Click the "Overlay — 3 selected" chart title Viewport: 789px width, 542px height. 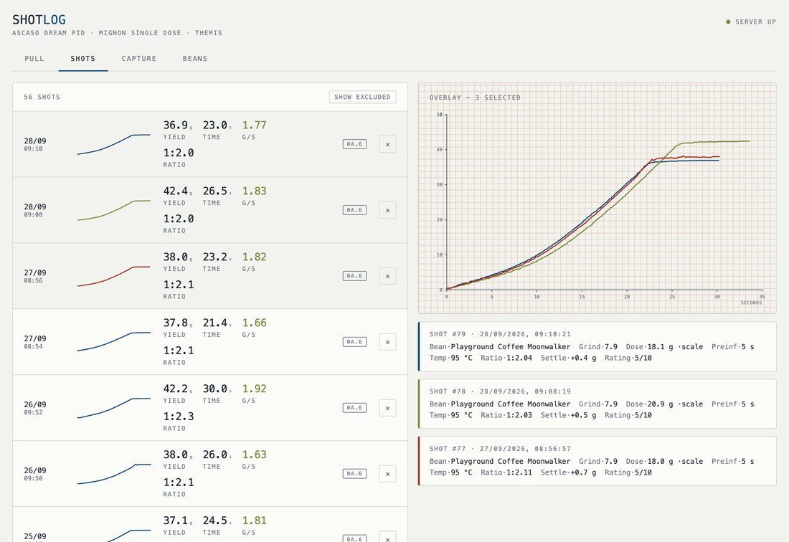(x=475, y=98)
